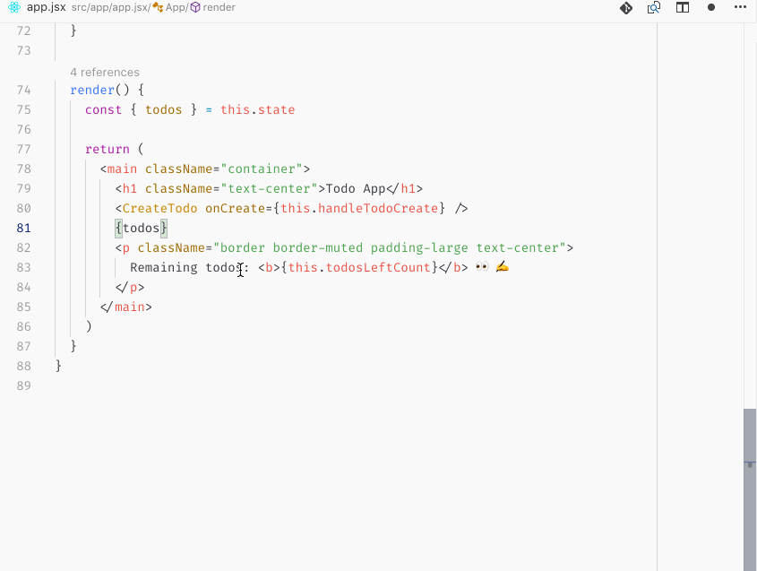Screen dimensions: 757x571
Task: Click the eyes emoji on line 83
Action: point(482,266)
